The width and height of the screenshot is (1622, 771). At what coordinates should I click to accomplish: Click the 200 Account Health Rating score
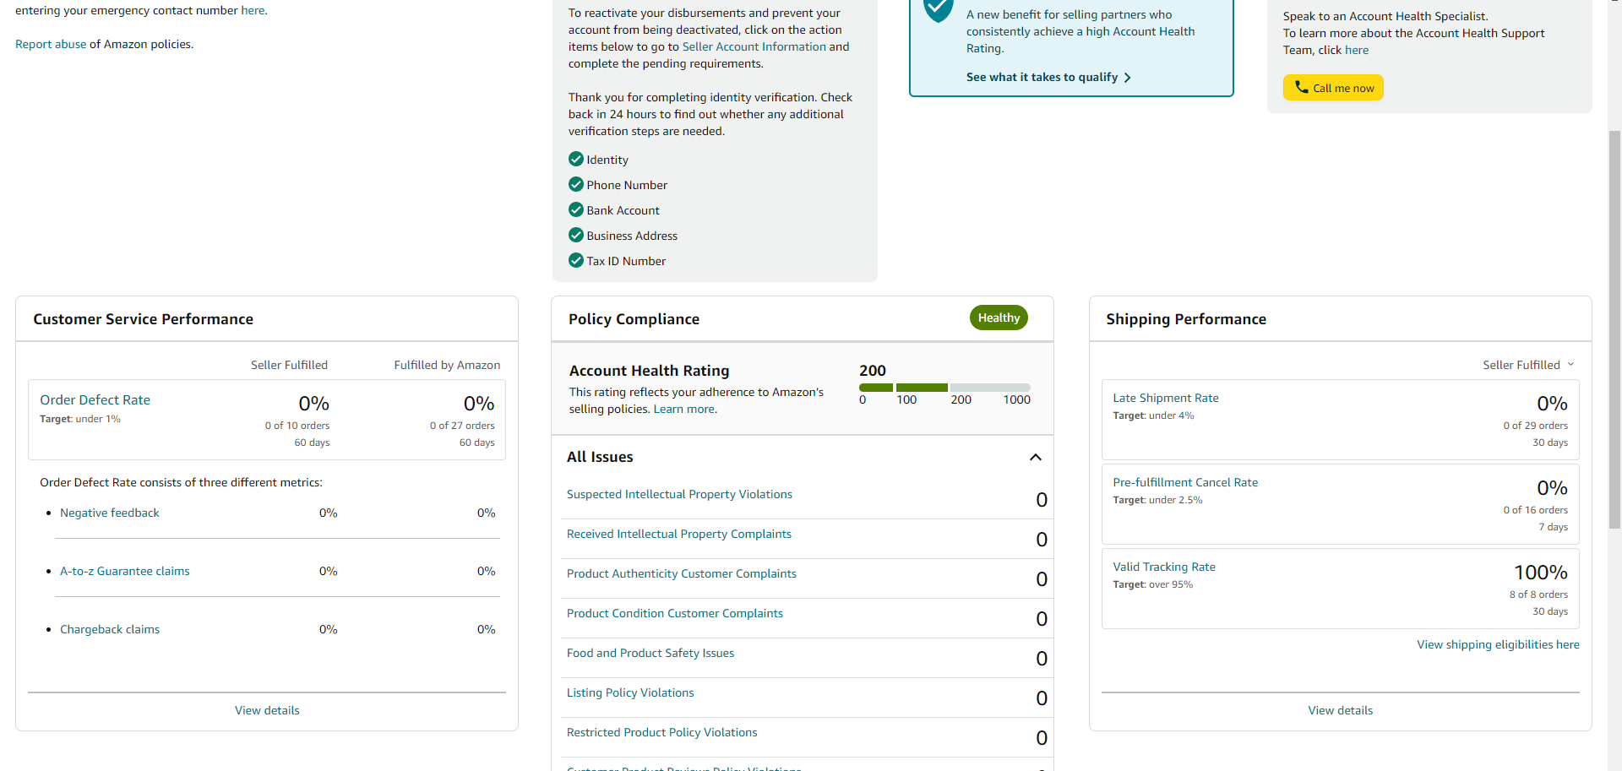point(873,371)
